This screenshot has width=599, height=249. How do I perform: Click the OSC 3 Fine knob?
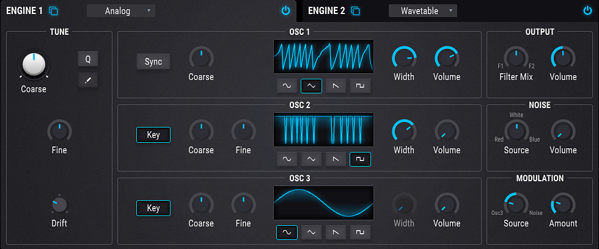coord(243,205)
